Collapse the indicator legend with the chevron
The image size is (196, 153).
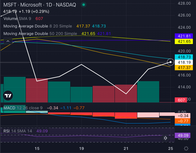click(7, 41)
